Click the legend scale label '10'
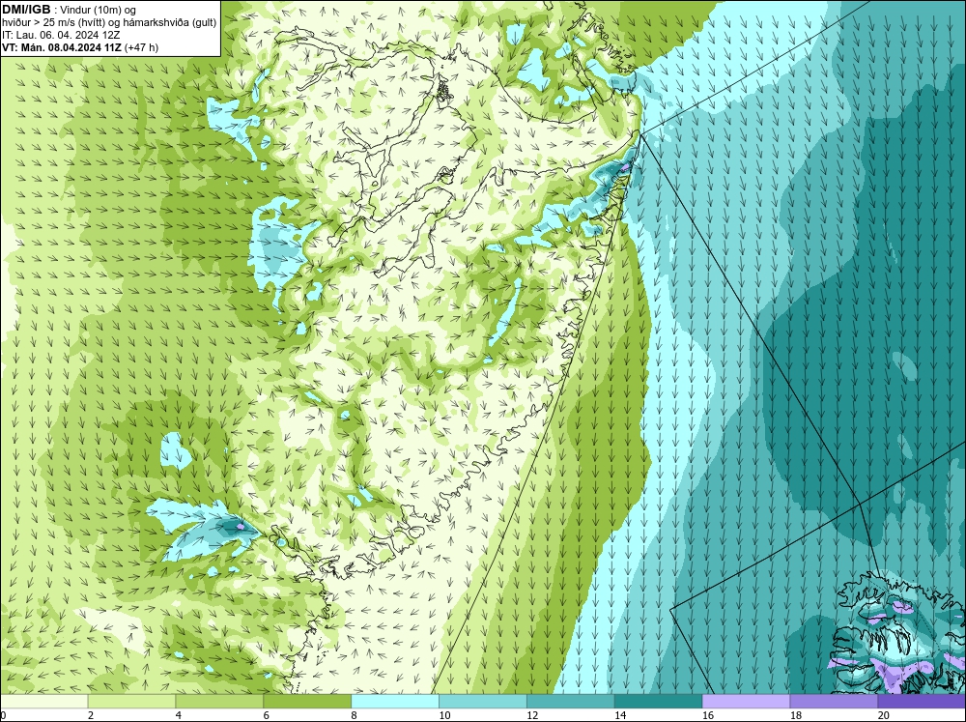 click(444, 715)
